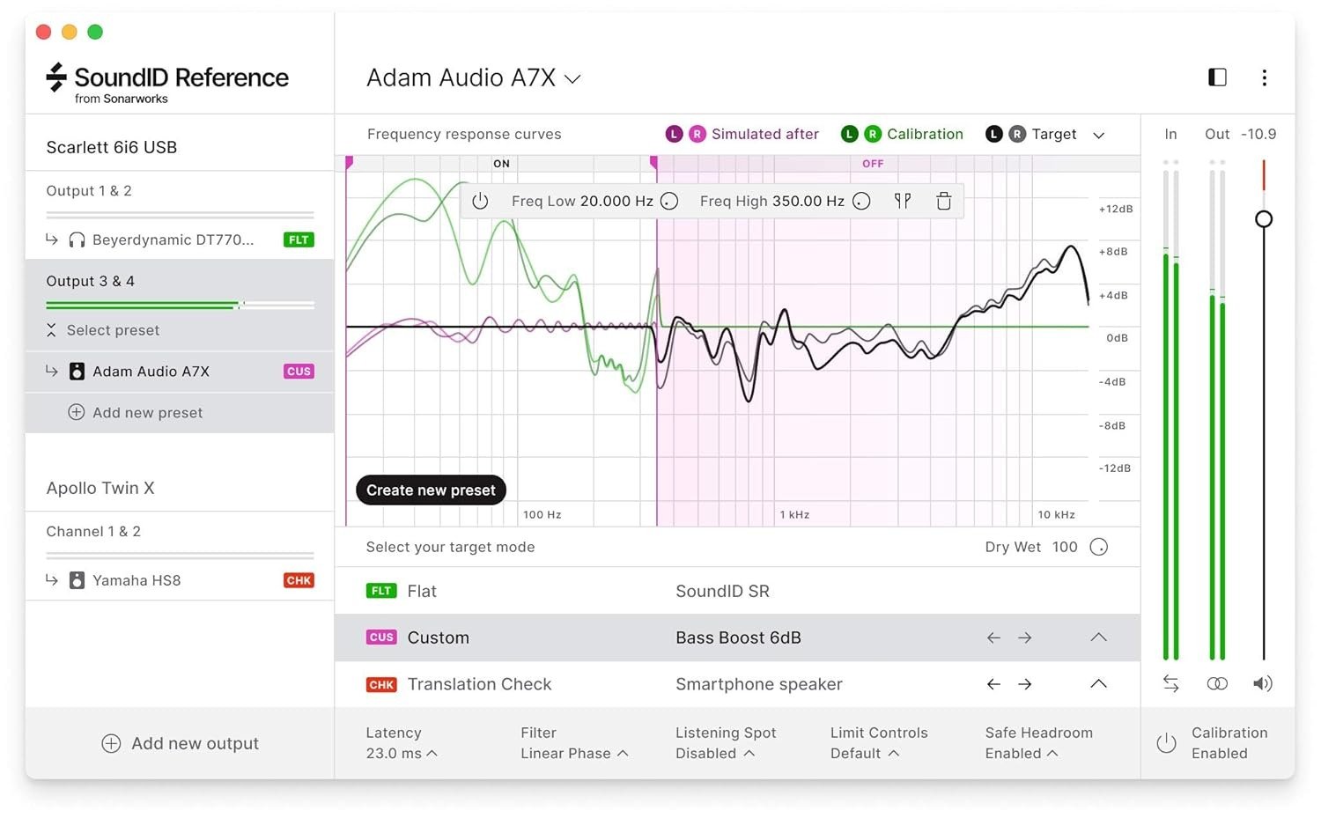Toggle the Simulated after left channel indicator
The width and height of the screenshot is (1321, 818).
tap(674, 134)
